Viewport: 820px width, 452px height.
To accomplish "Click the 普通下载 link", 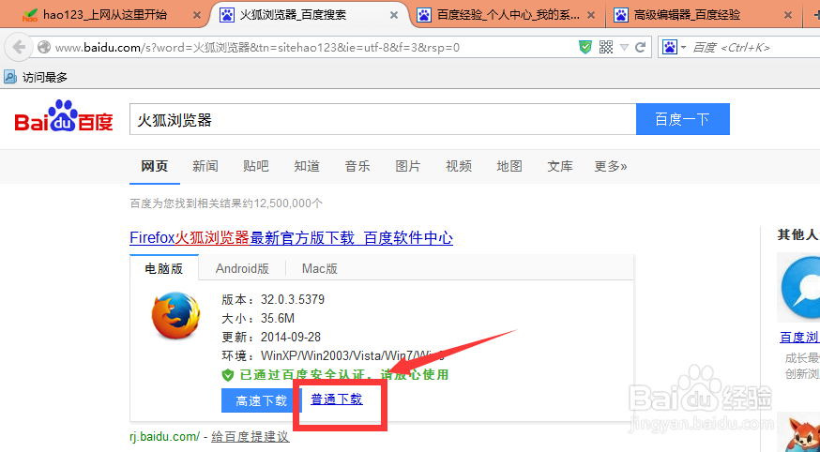I will coord(337,399).
